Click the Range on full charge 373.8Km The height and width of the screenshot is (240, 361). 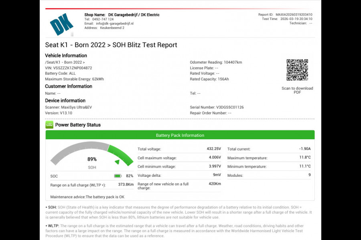(x=126, y=185)
